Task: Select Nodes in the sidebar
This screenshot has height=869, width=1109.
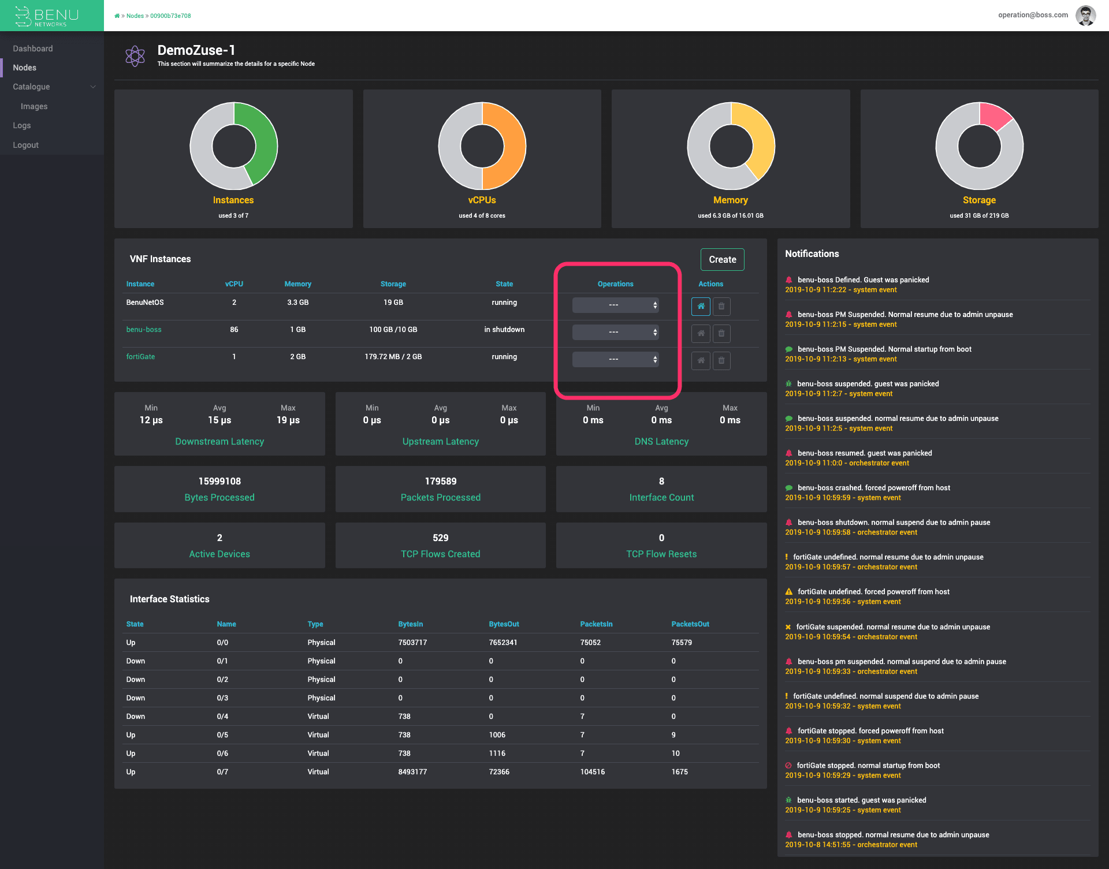Action: [24, 68]
